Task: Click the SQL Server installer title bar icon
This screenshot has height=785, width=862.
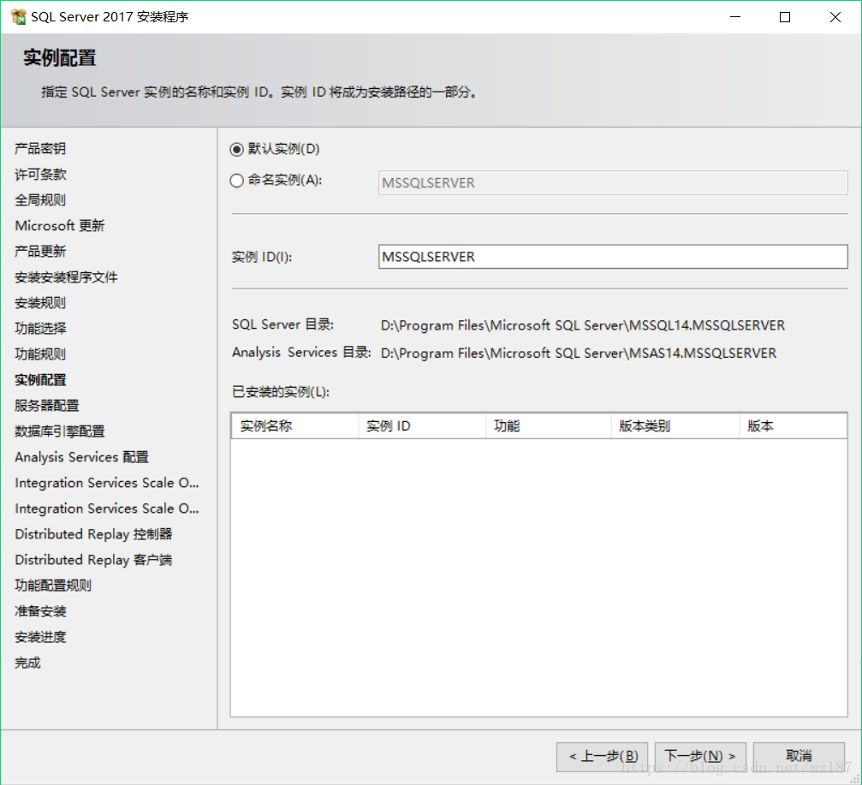Action: click(x=18, y=17)
